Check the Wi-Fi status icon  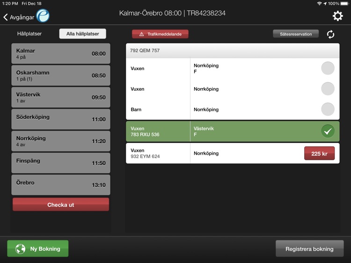point(319,3)
